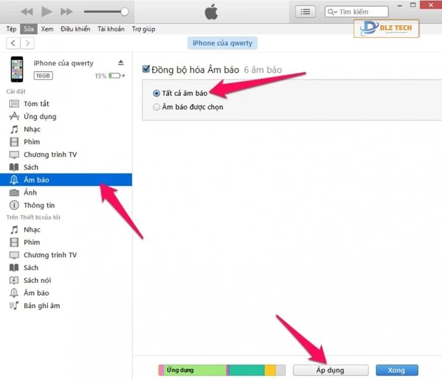Navigate back with the back arrow

click(x=13, y=43)
